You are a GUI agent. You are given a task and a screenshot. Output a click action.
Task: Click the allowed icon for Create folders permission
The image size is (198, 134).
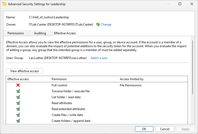tap(18, 121)
